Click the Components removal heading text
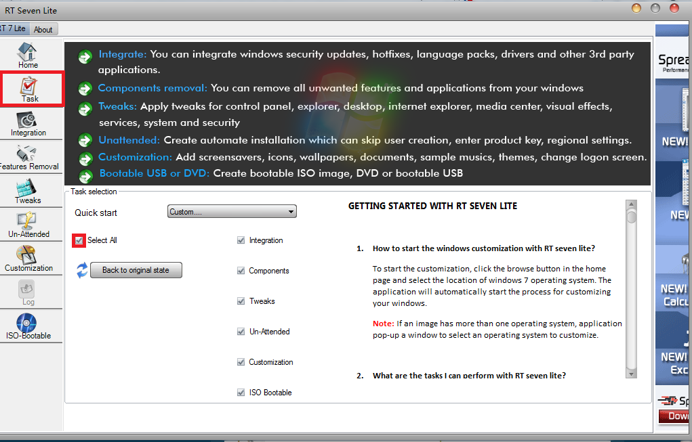 [152, 88]
